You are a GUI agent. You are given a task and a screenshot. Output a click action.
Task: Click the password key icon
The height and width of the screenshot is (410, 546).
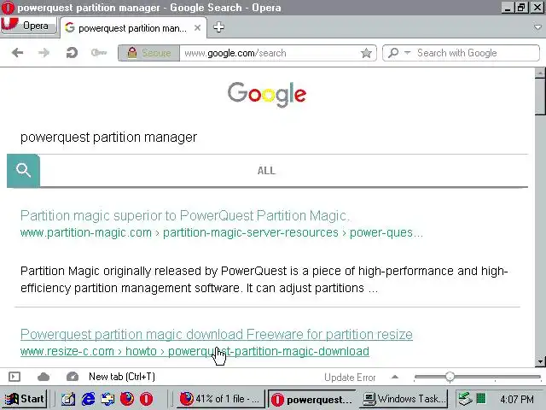click(x=99, y=53)
